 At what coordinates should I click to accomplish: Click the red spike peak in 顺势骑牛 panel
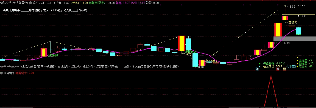[x=271, y=76]
